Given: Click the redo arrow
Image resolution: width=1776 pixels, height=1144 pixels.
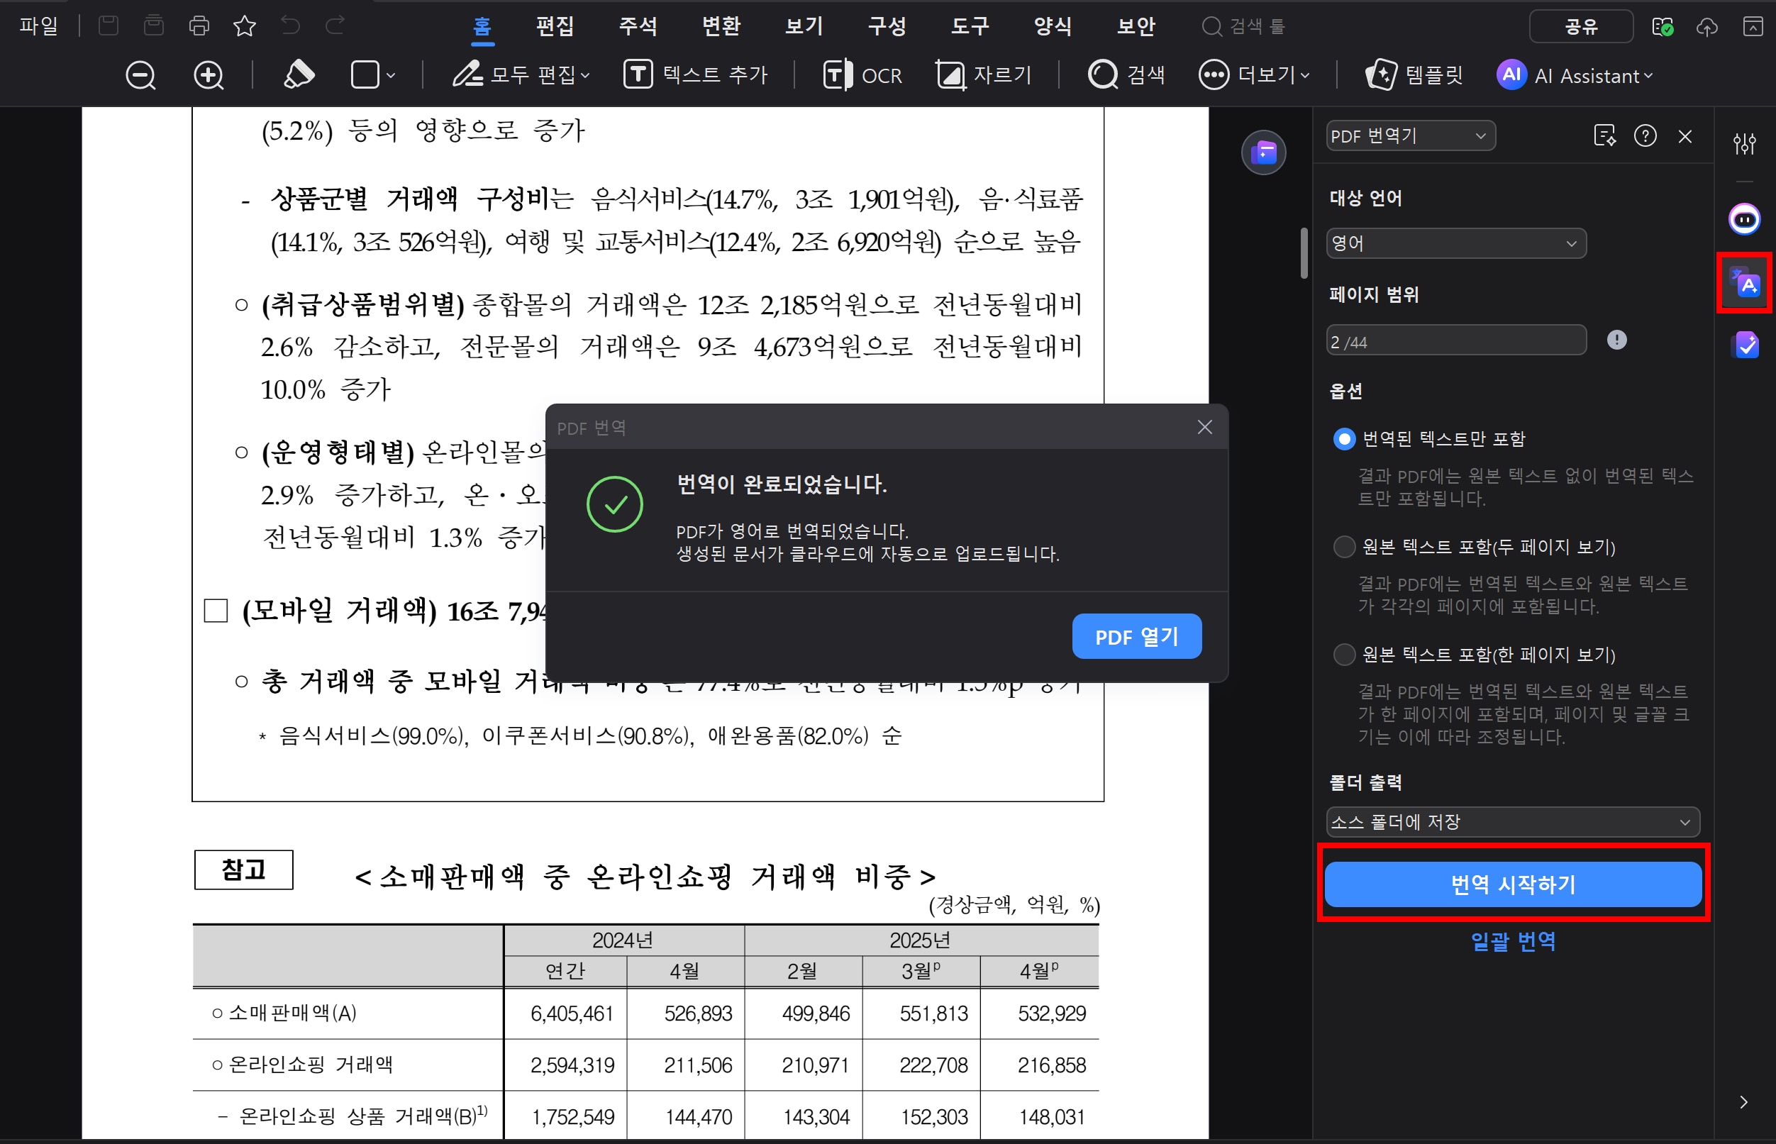Looking at the screenshot, I should [x=335, y=26].
